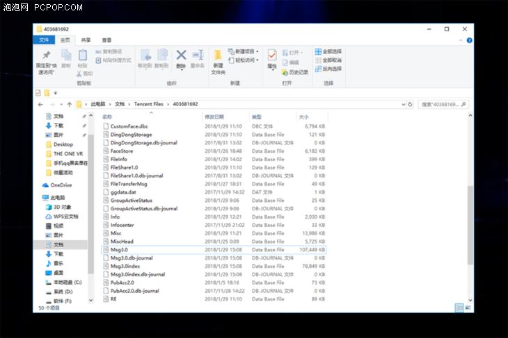The image size is (508, 338).
Task: Open the blue Help question mark icon
Action: (x=469, y=40)
